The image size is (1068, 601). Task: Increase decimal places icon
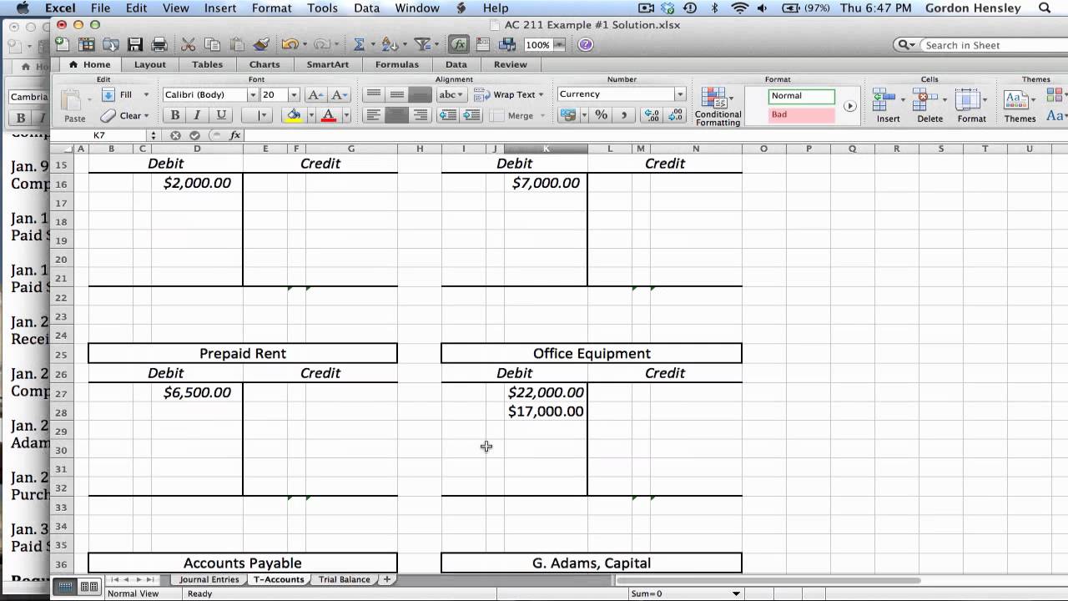652,115
